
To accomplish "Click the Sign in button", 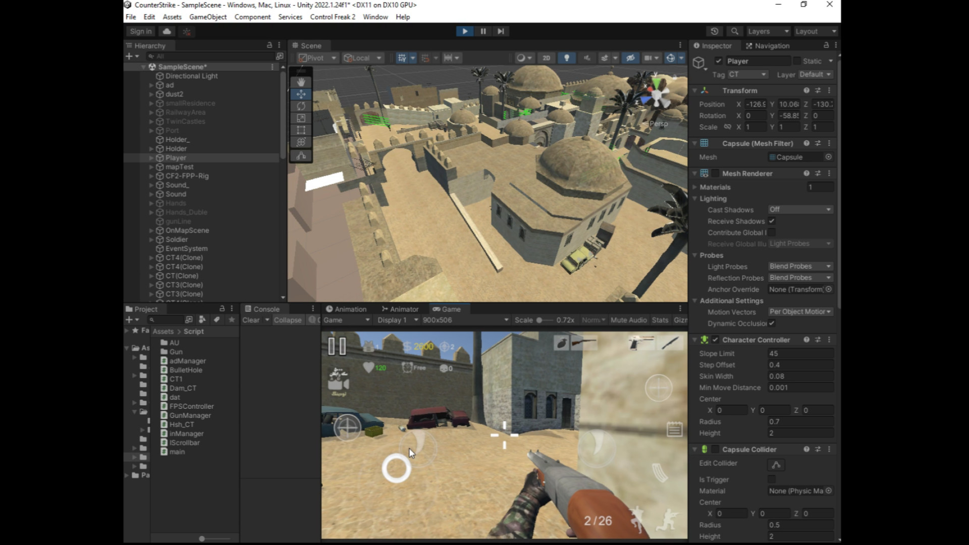I will point(140,31).
